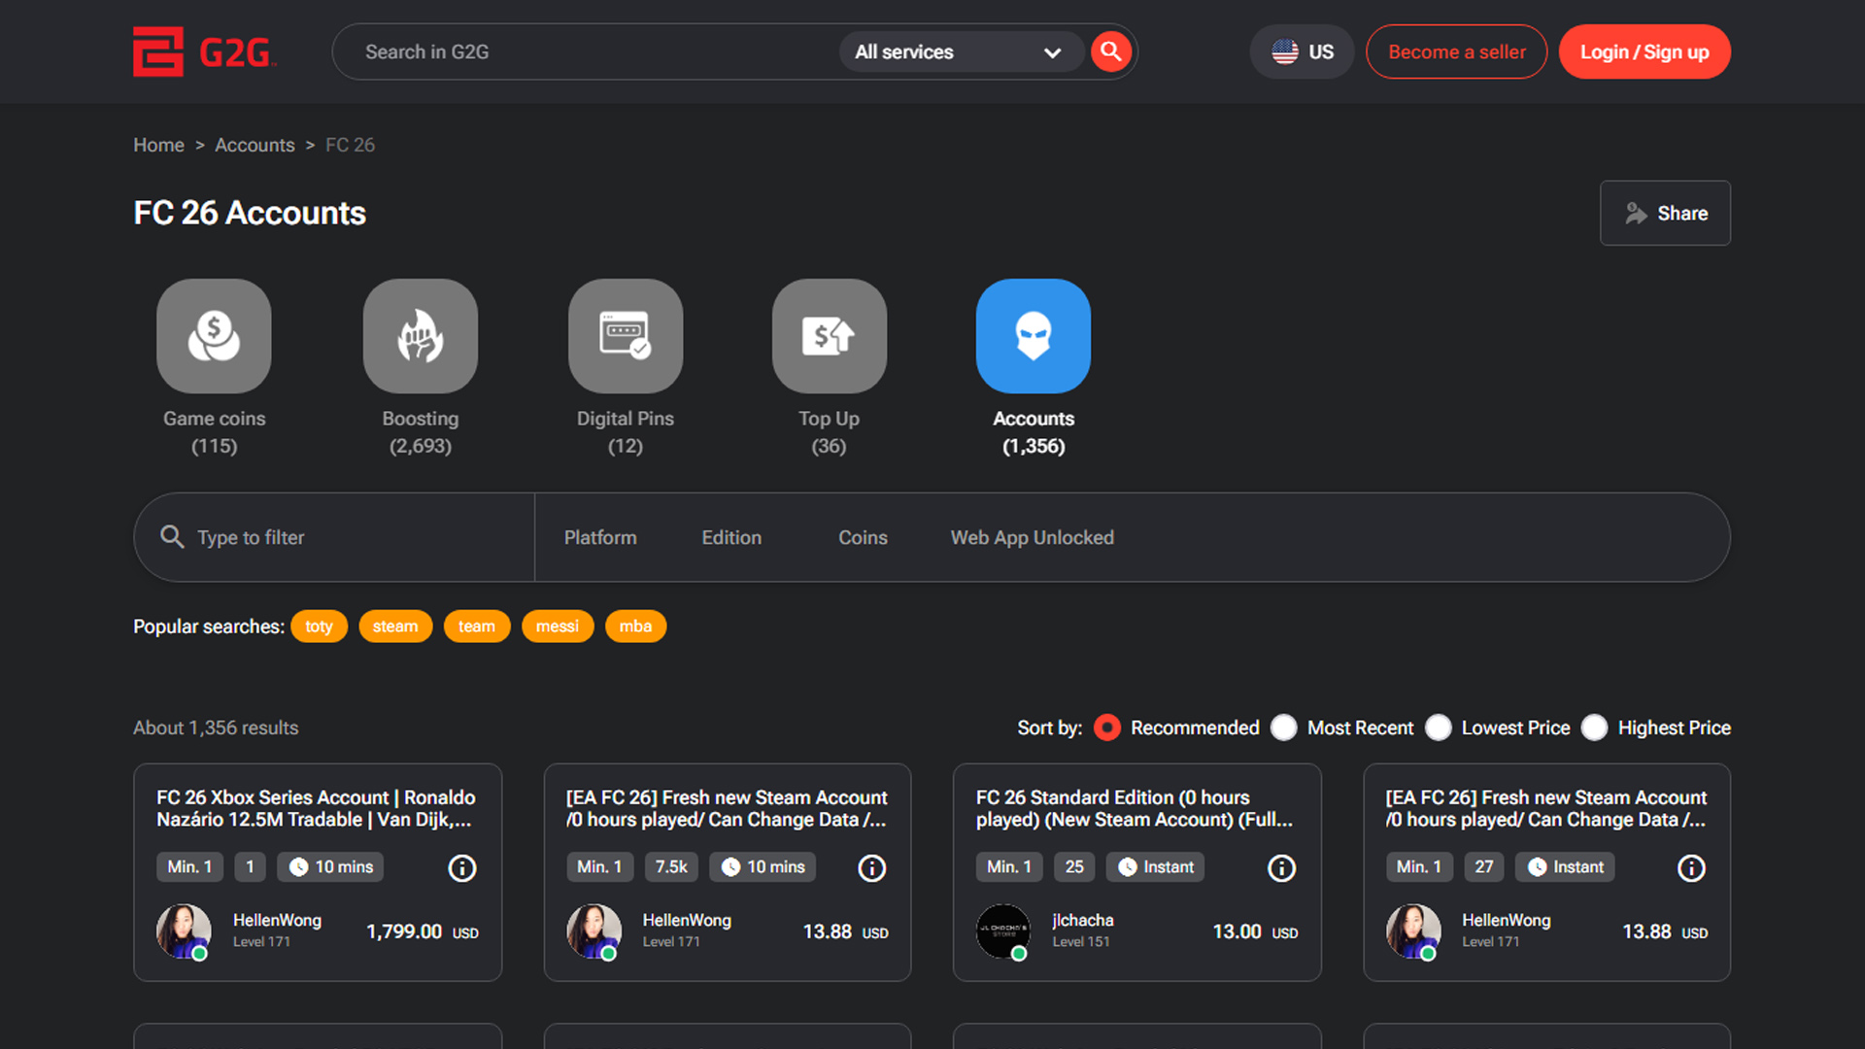Sort results by Most Recent
The width and height of the screenshot is (1865, 1049).
coord(1284,728)
